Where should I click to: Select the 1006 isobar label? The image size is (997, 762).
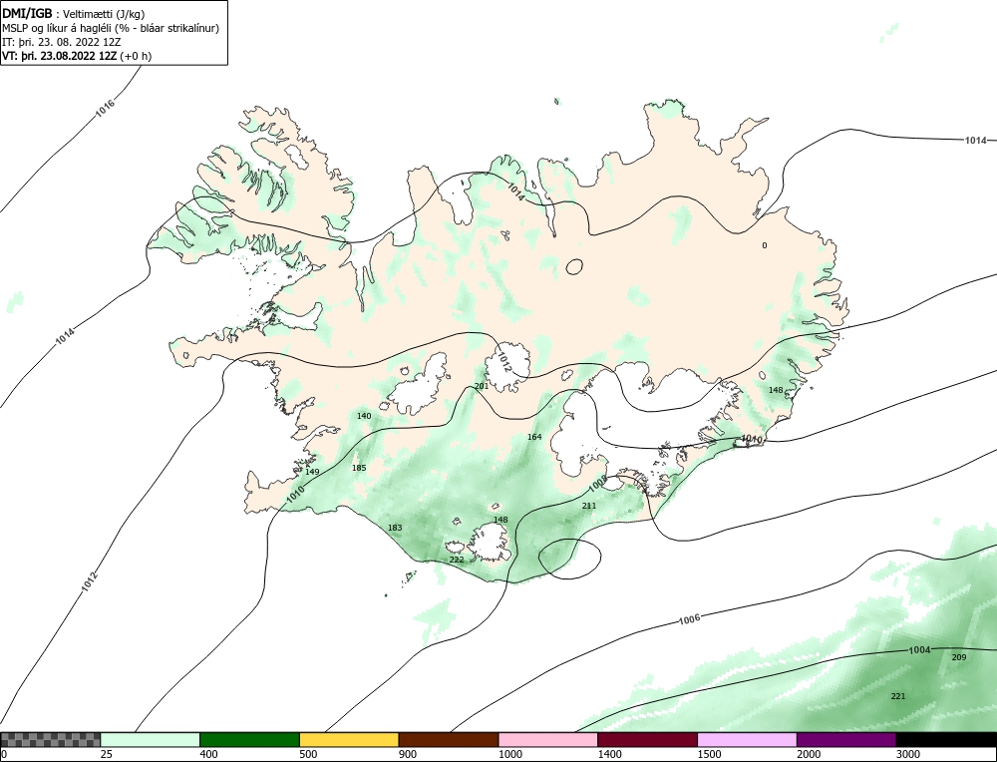tap(689, 619)
